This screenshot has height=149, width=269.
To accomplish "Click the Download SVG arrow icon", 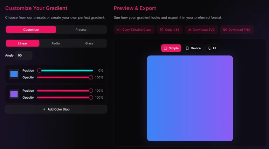I will tap(189, 30).
